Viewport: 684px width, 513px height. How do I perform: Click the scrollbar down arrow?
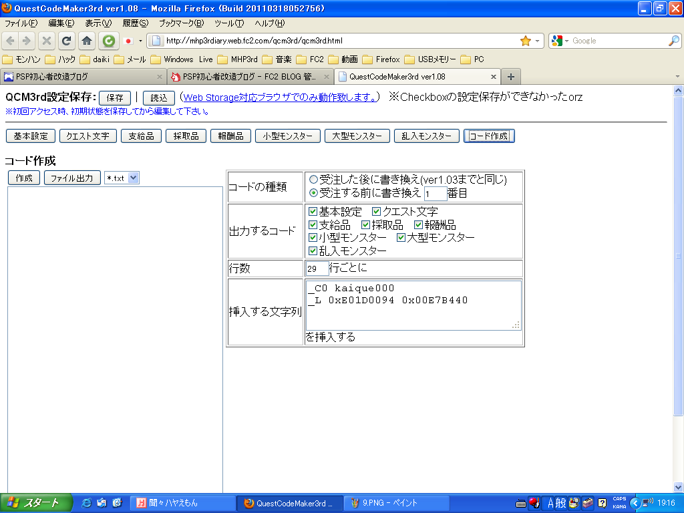(x=679, y=487)
